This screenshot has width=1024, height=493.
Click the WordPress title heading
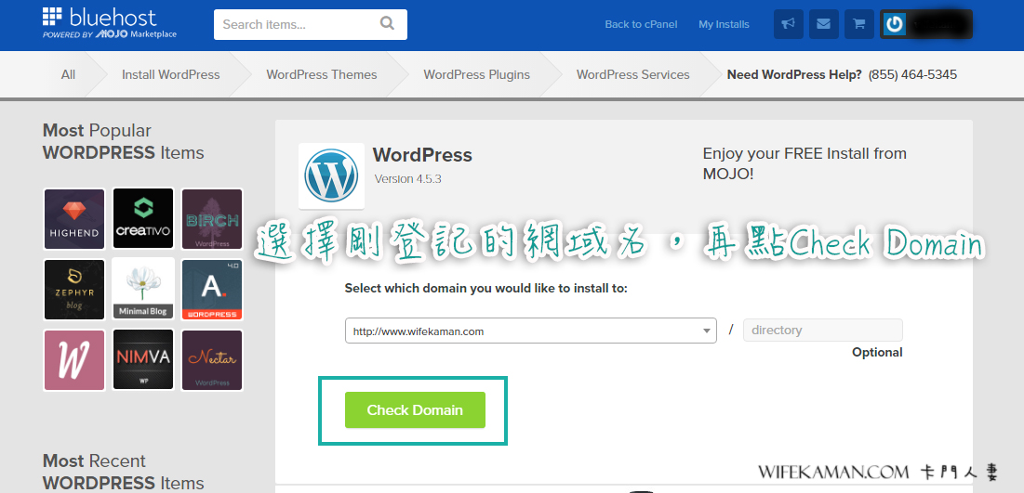(x=422, y=155)
